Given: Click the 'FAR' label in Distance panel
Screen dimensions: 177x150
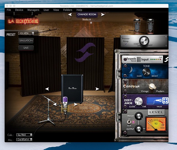Looking at the screenshot, I should (x=144, y=107).
